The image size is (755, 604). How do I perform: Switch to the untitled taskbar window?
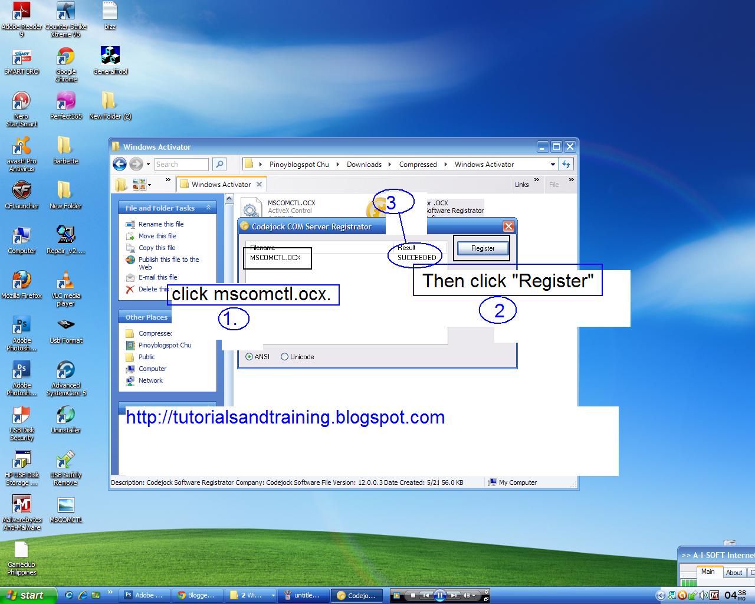click(303, 596)
